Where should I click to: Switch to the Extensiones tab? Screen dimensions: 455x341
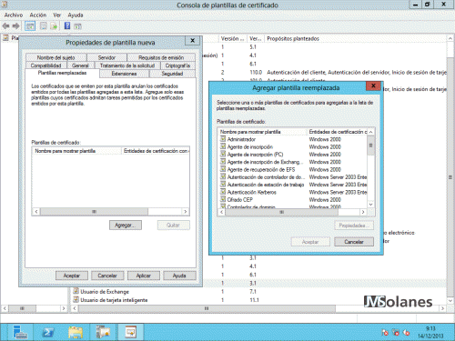(x=124, y=74)
